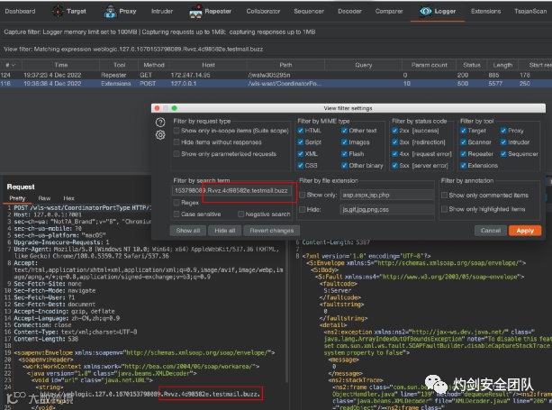Open help via question mark icon
Image resolution: width=552 pixels, height=410 pixels.
160,123
